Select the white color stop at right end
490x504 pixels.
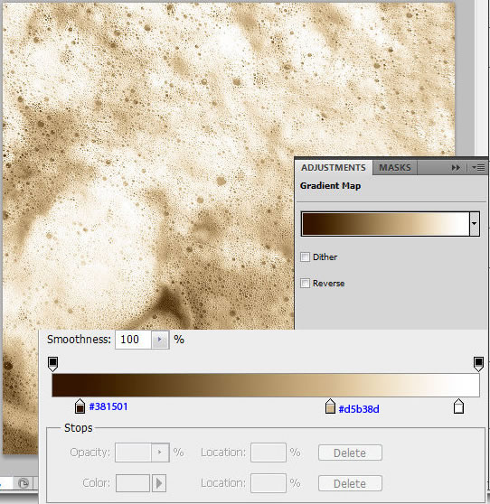[458, 406]
